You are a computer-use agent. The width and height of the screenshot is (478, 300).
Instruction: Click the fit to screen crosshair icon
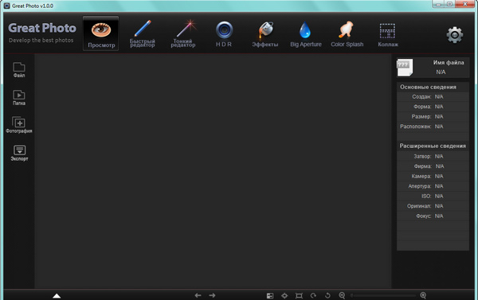click(x=284, y=295)
